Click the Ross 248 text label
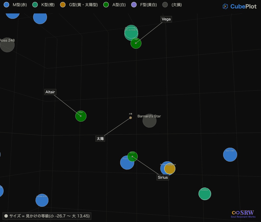Screen dimensions: 261x222 click(7, 40)
